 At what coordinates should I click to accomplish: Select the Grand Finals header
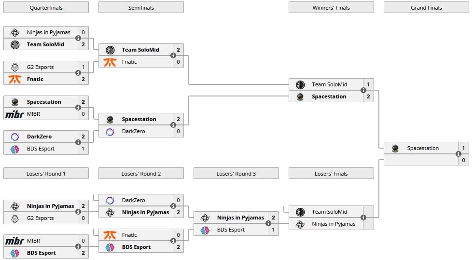[426, 8]
